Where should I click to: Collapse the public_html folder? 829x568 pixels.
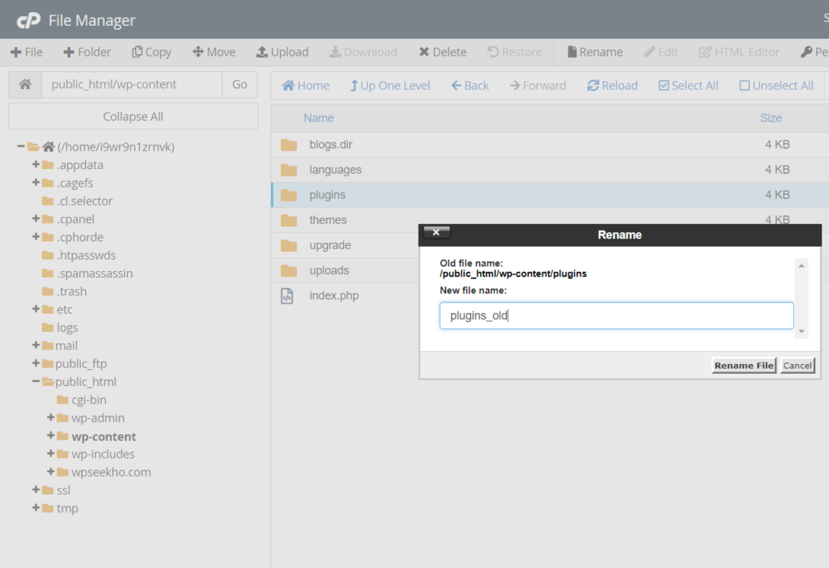pyautogui.click(x=36, y=381)
